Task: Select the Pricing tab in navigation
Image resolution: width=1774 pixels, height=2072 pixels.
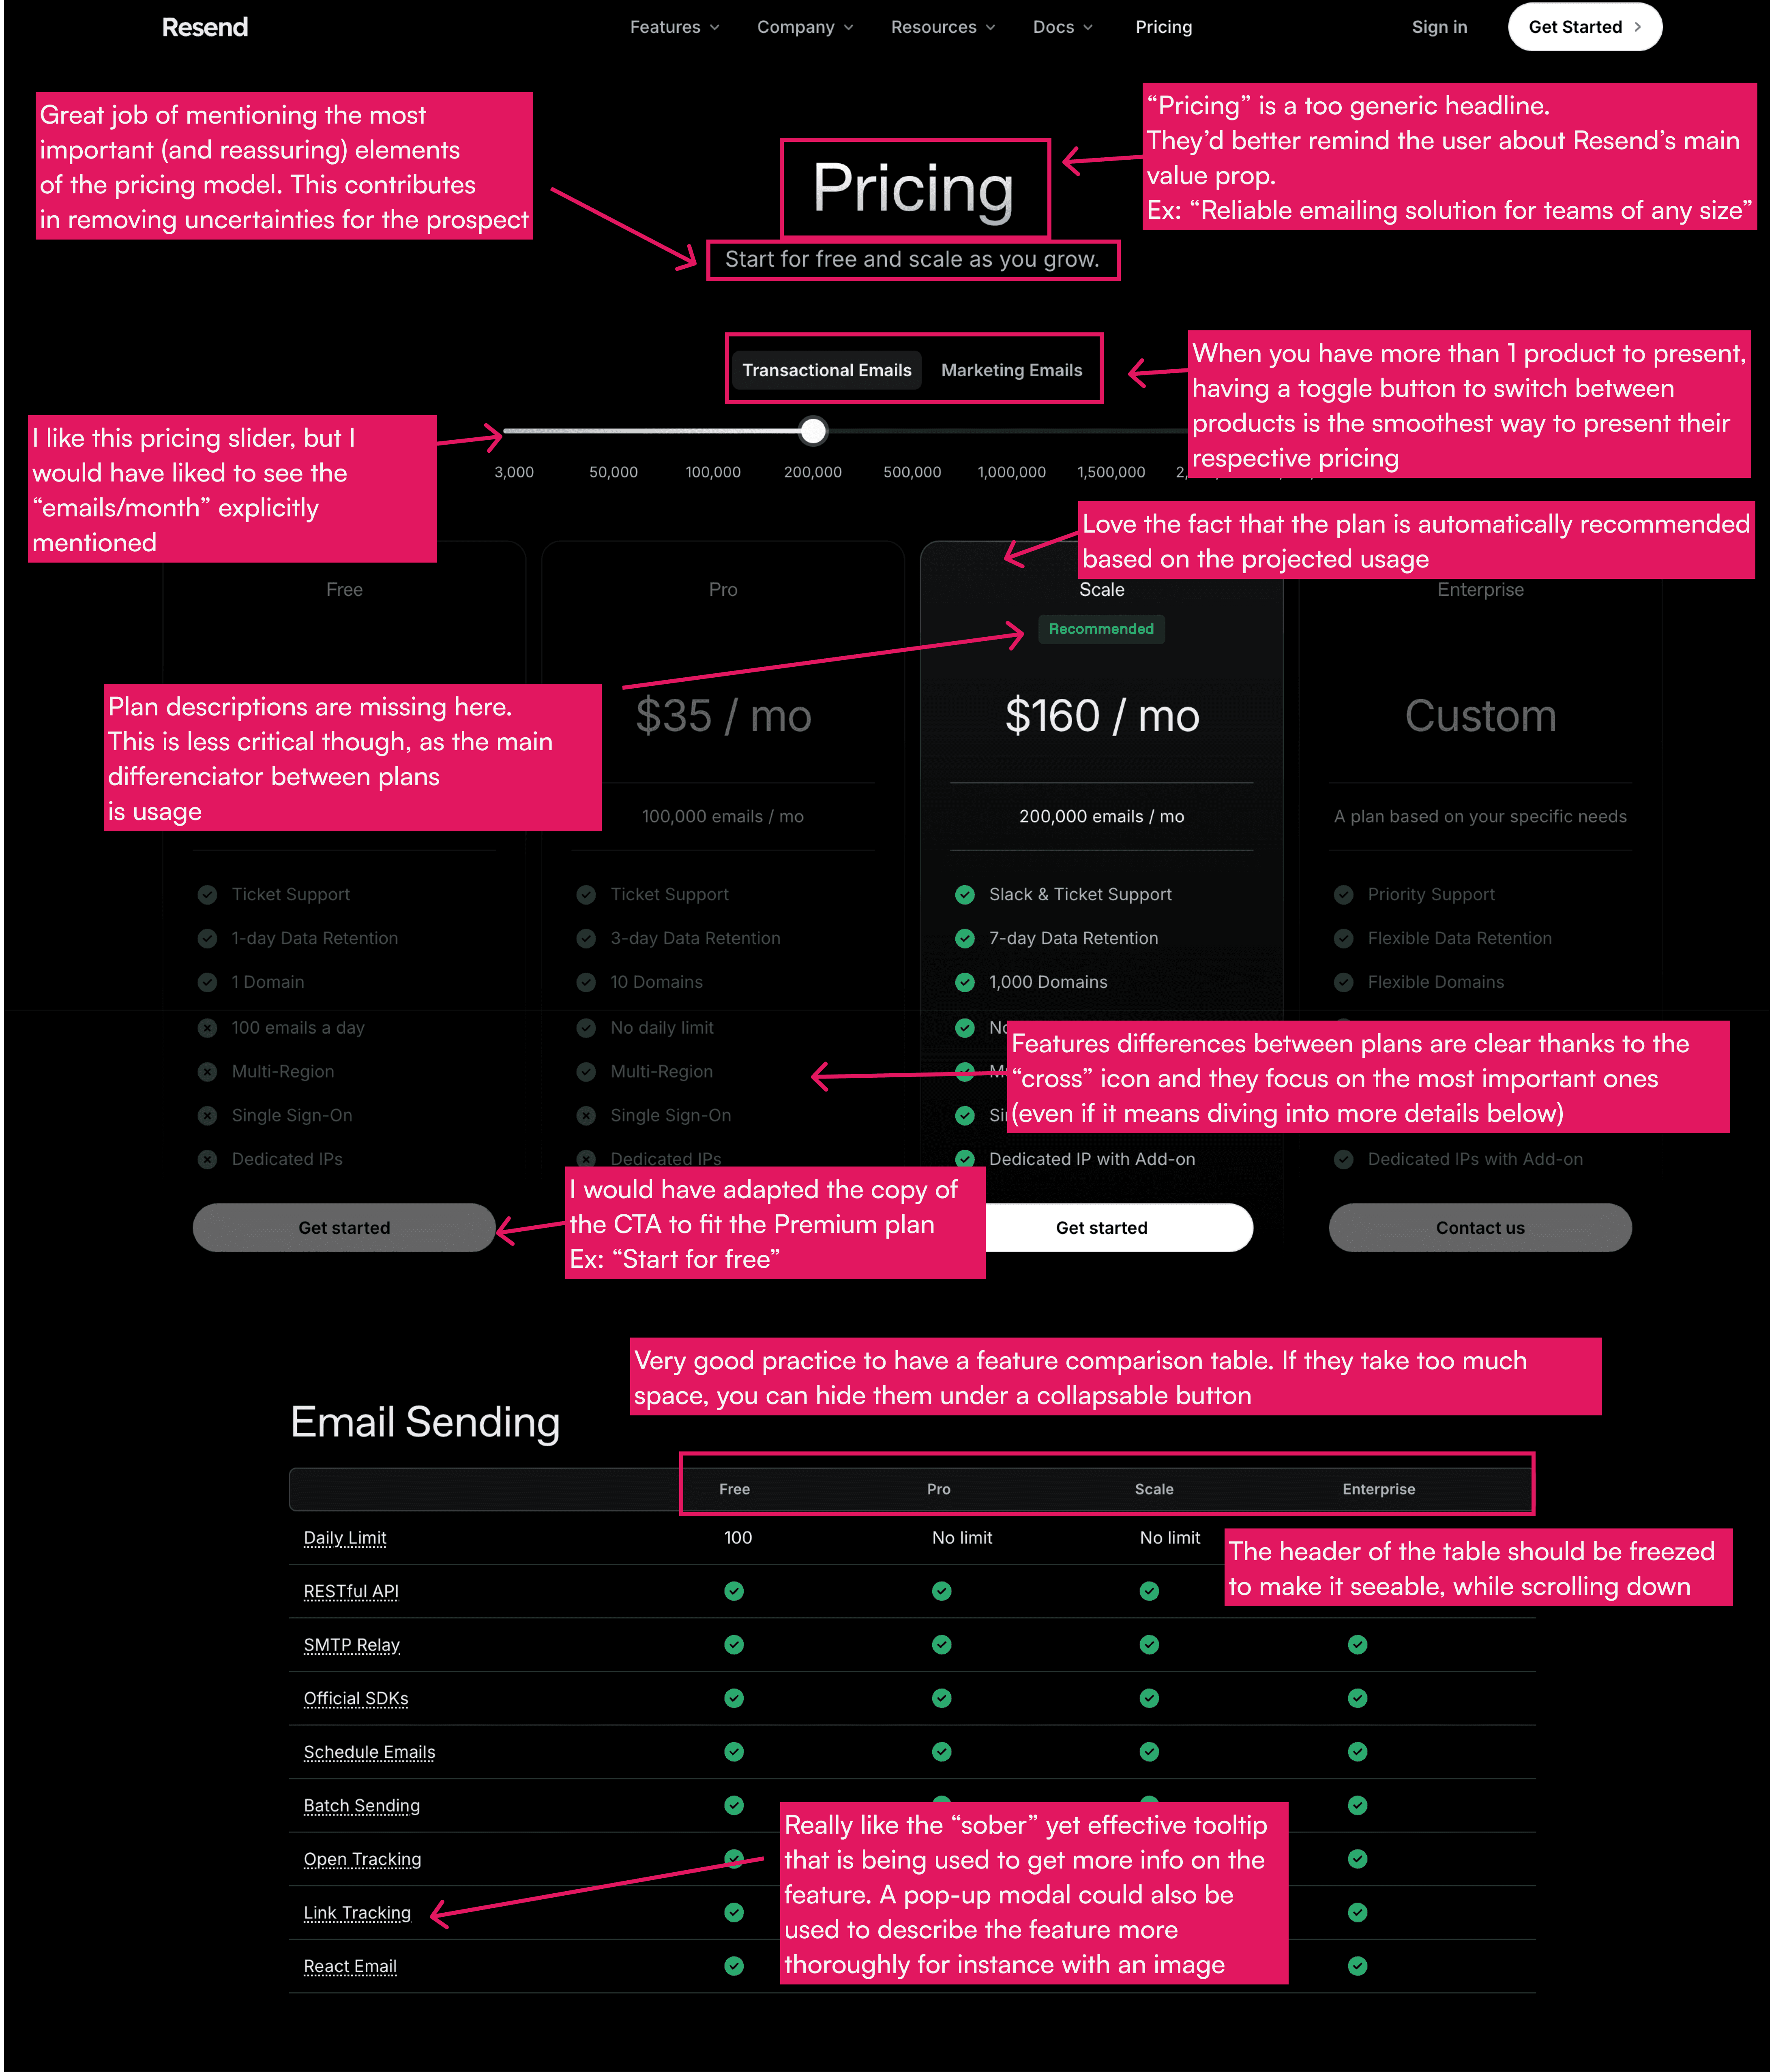Action: pyautogui.click(x=1162, y=26)
